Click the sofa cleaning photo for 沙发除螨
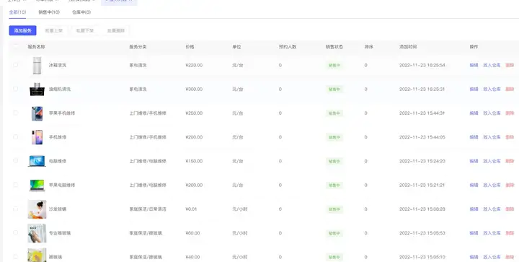Image resolution: width=519 pixels, height=262 pixels. (37, 209)
